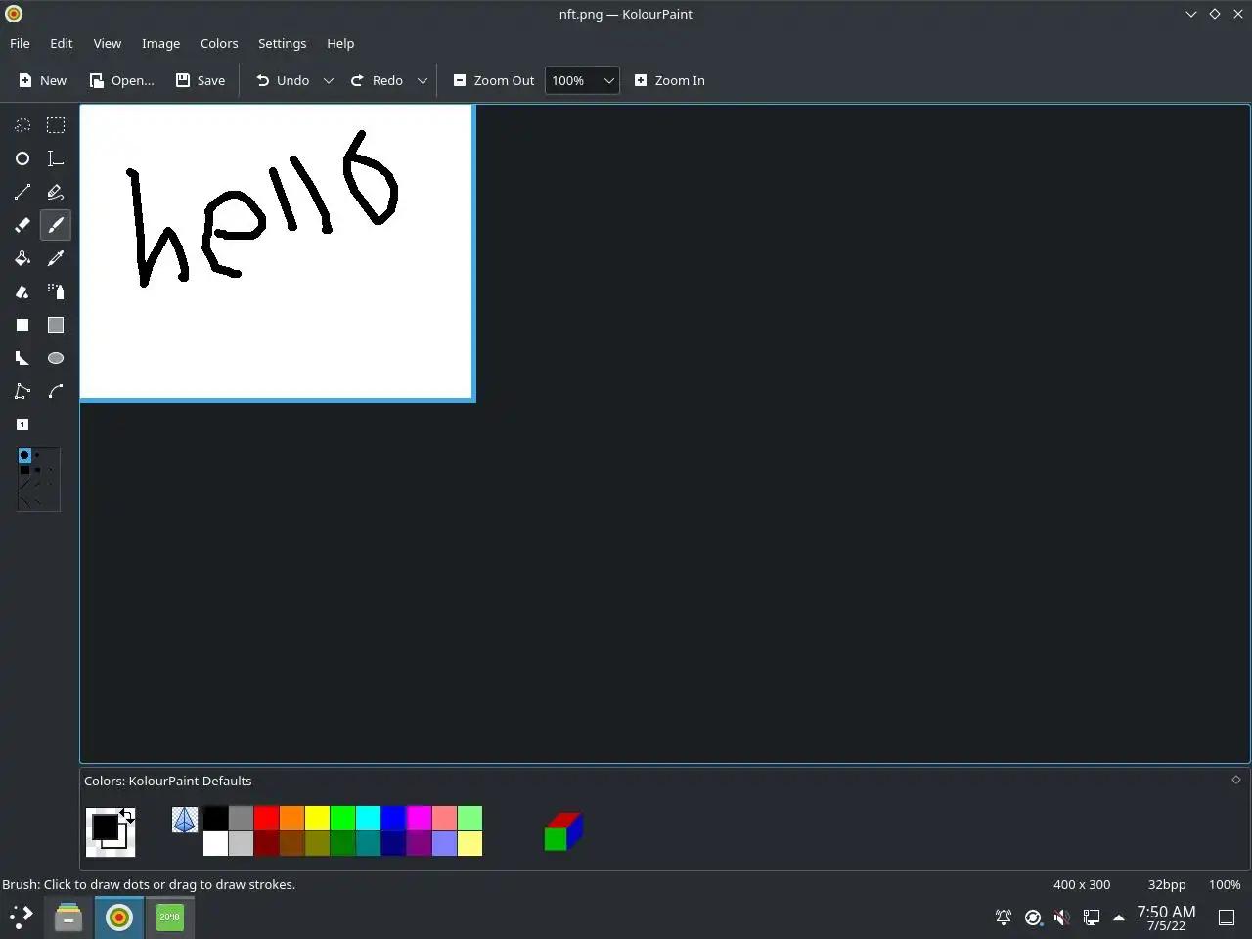Click the Redo button
Viewport: 1252px width, 939px height.
378,80
